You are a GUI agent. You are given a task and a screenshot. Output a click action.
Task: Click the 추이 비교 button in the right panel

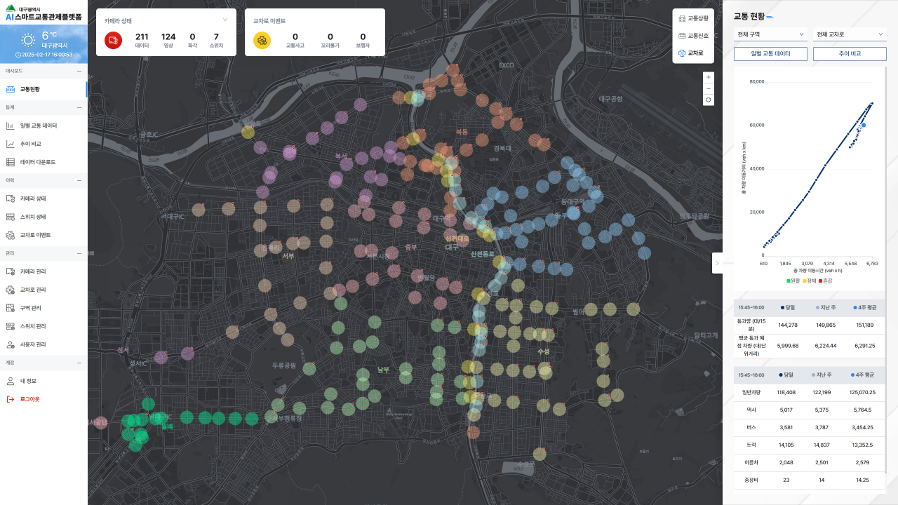pos(850,53)
